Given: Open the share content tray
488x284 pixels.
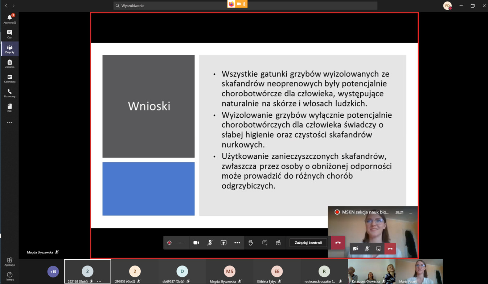Looking at the screenshot, I should tap(224, 243).
